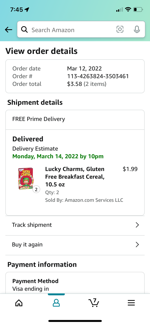Tap the back arrow icon
Image resolution: width=150 pixels, height=325 pixels.
tap(9, 30)
